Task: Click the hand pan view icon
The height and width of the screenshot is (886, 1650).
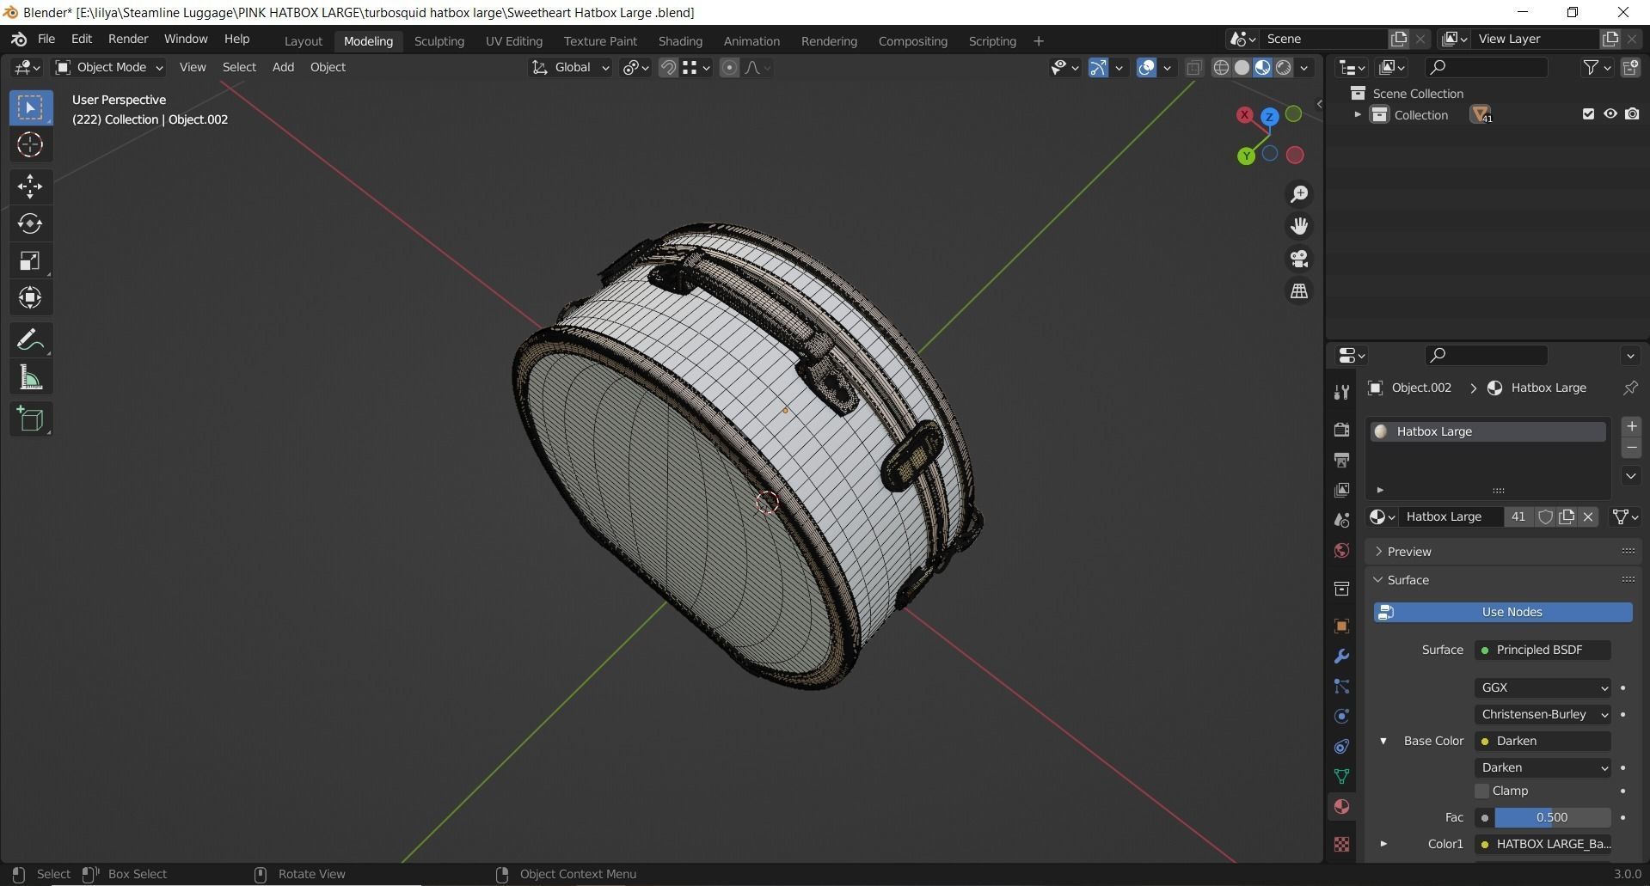Action: click(1299, 226)
